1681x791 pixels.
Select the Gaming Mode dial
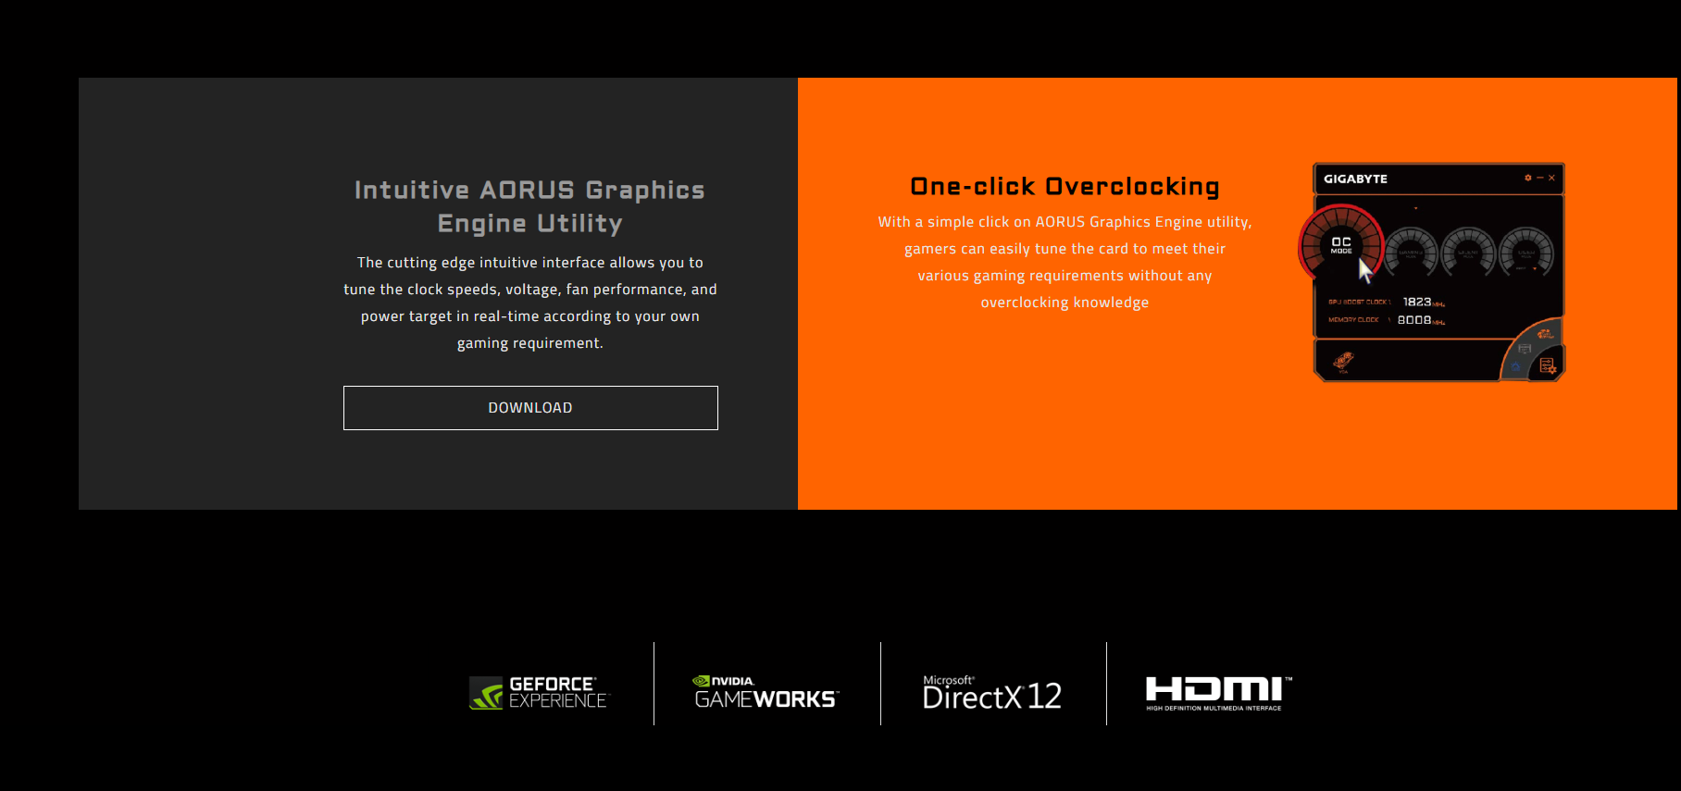(1410, 253)
